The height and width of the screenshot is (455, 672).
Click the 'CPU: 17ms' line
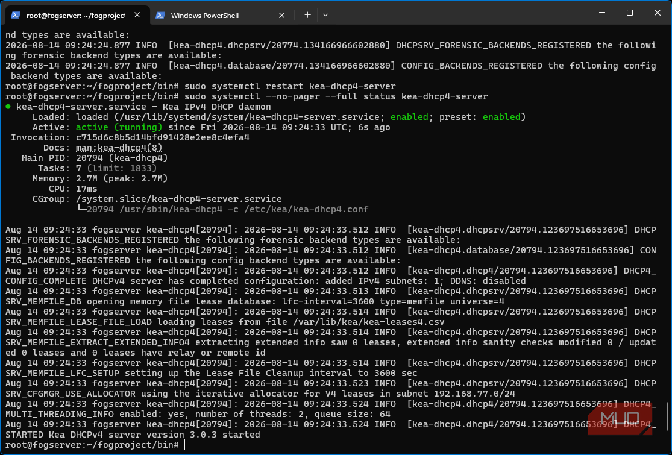click(73, 189)
